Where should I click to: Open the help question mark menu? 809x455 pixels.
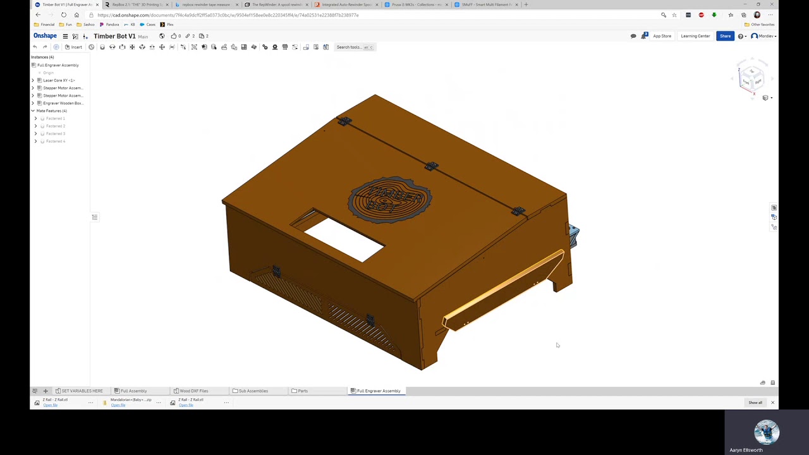click(741, 36)
